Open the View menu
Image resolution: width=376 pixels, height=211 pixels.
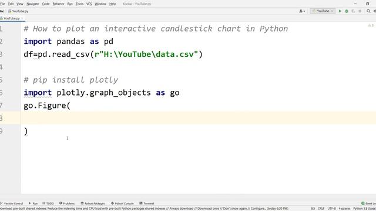(20, 4)
